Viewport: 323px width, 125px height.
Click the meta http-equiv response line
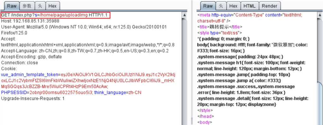click(250, 15)
